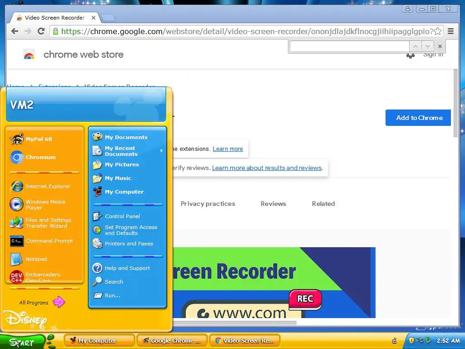Open My Music folder
The image size is (465, 349).
pyautogui.click(x=128, y=178)
